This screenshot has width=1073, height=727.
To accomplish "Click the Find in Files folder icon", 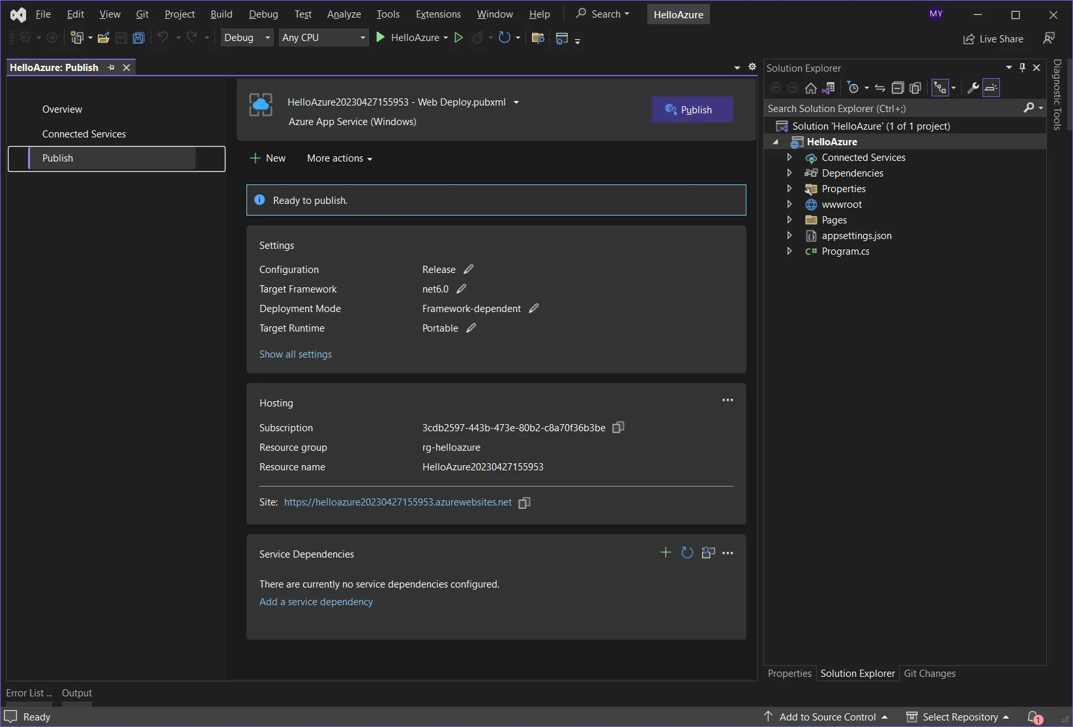I will 538,38.
